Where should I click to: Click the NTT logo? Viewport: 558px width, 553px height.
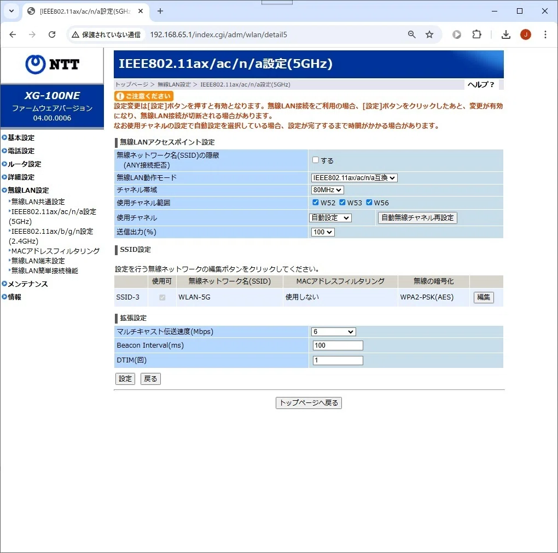(52, 65)
